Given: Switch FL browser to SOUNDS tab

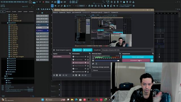Looking at the screenshot, I should coord(25,12).
